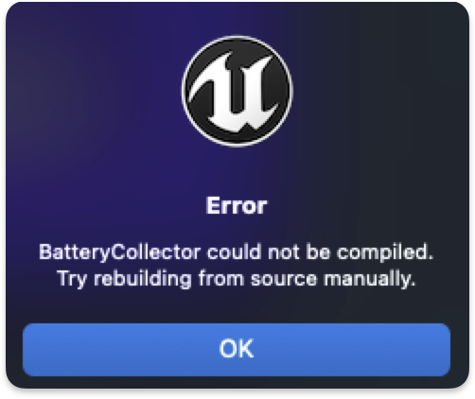Viewport: 475px width, 399px height.
Task: Click the Unreal Engine logo icon
Action: [x=237, y=91]
